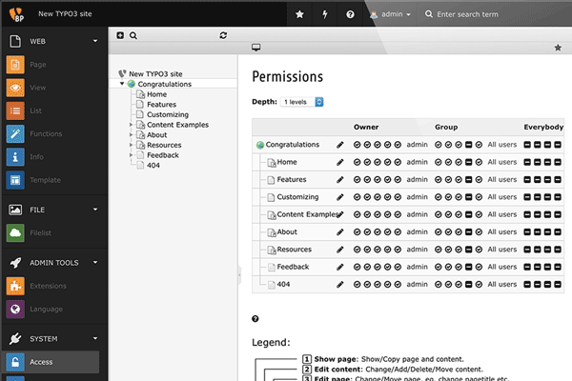Select the Feedback page in tree
The width and height of the screenshot is (572, 381).
163,155
